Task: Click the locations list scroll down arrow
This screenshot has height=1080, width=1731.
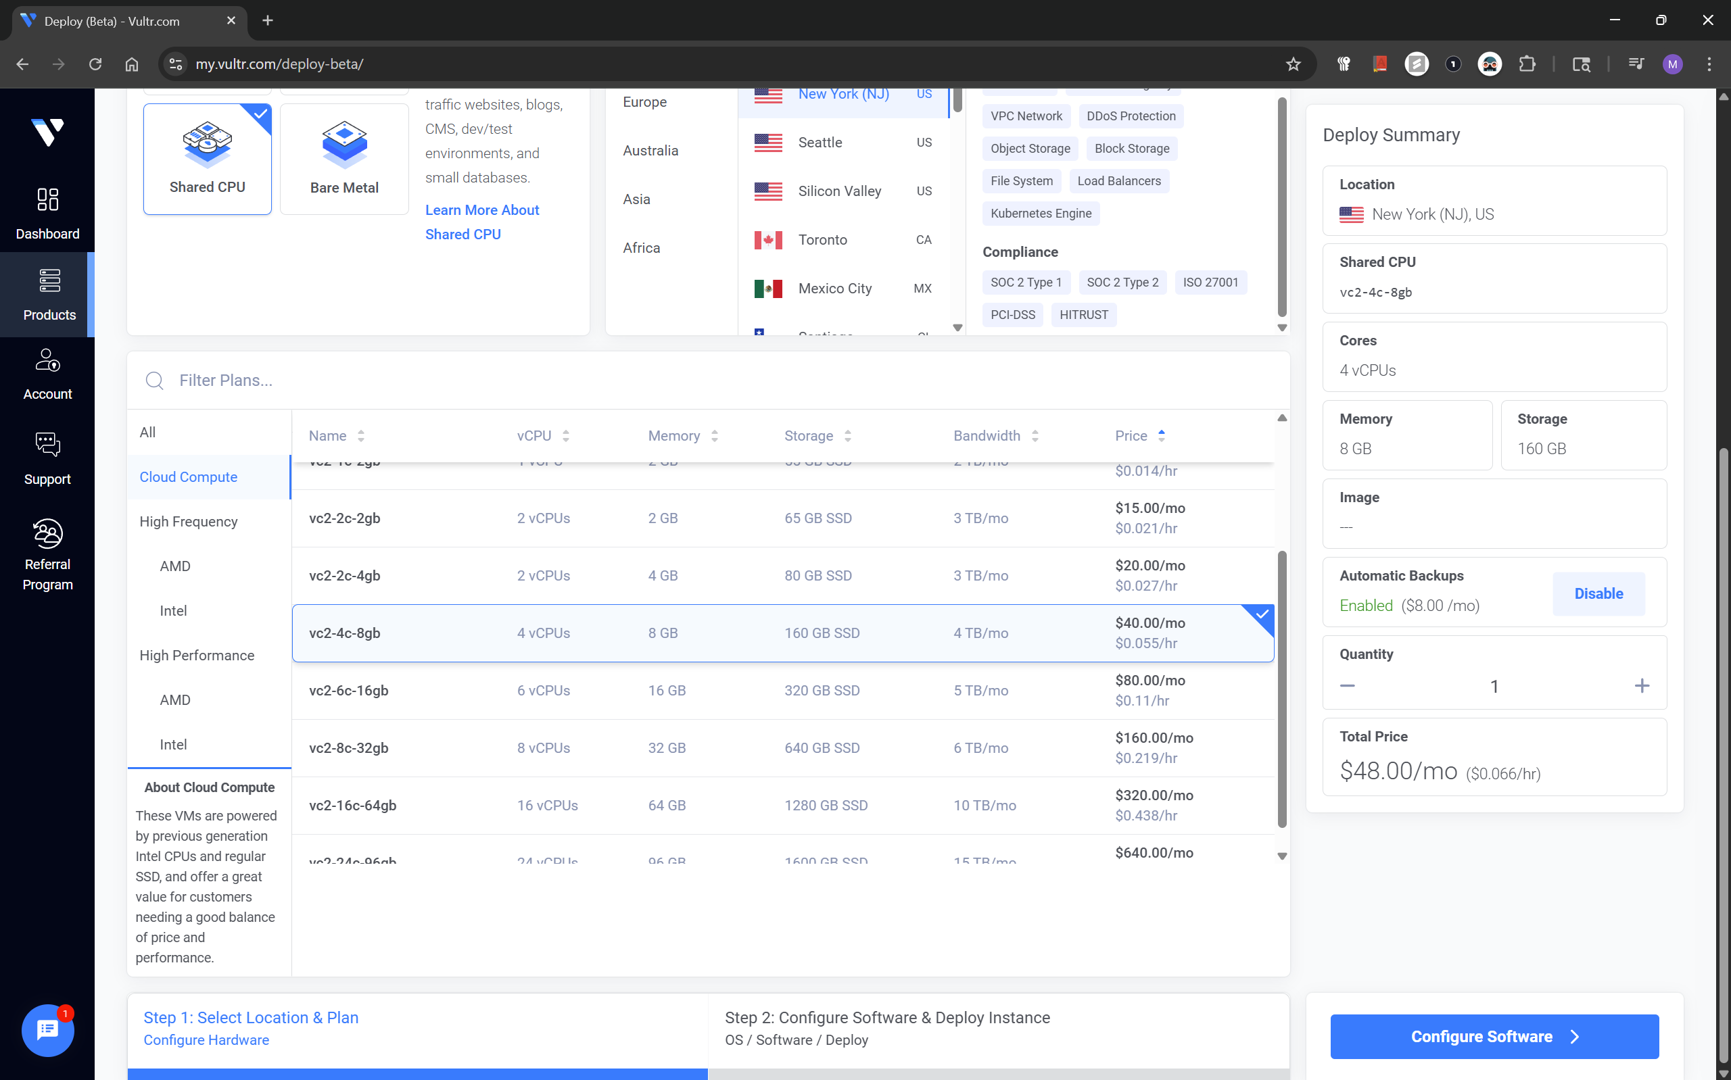Action: (x=958, y=327)
